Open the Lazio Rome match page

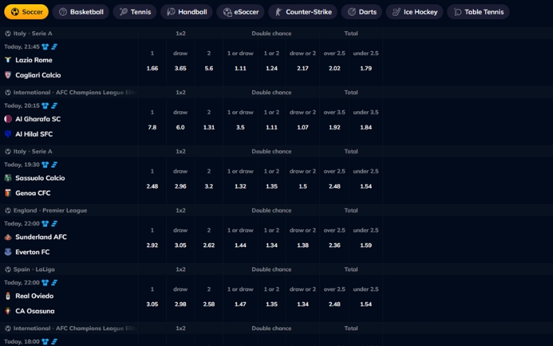34,60
